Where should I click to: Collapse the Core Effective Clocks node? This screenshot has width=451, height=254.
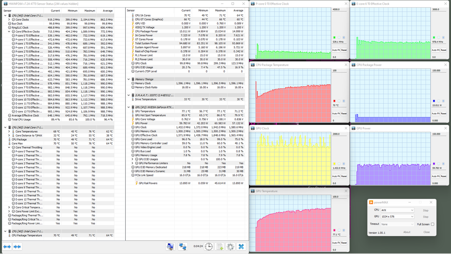(9, 32)
